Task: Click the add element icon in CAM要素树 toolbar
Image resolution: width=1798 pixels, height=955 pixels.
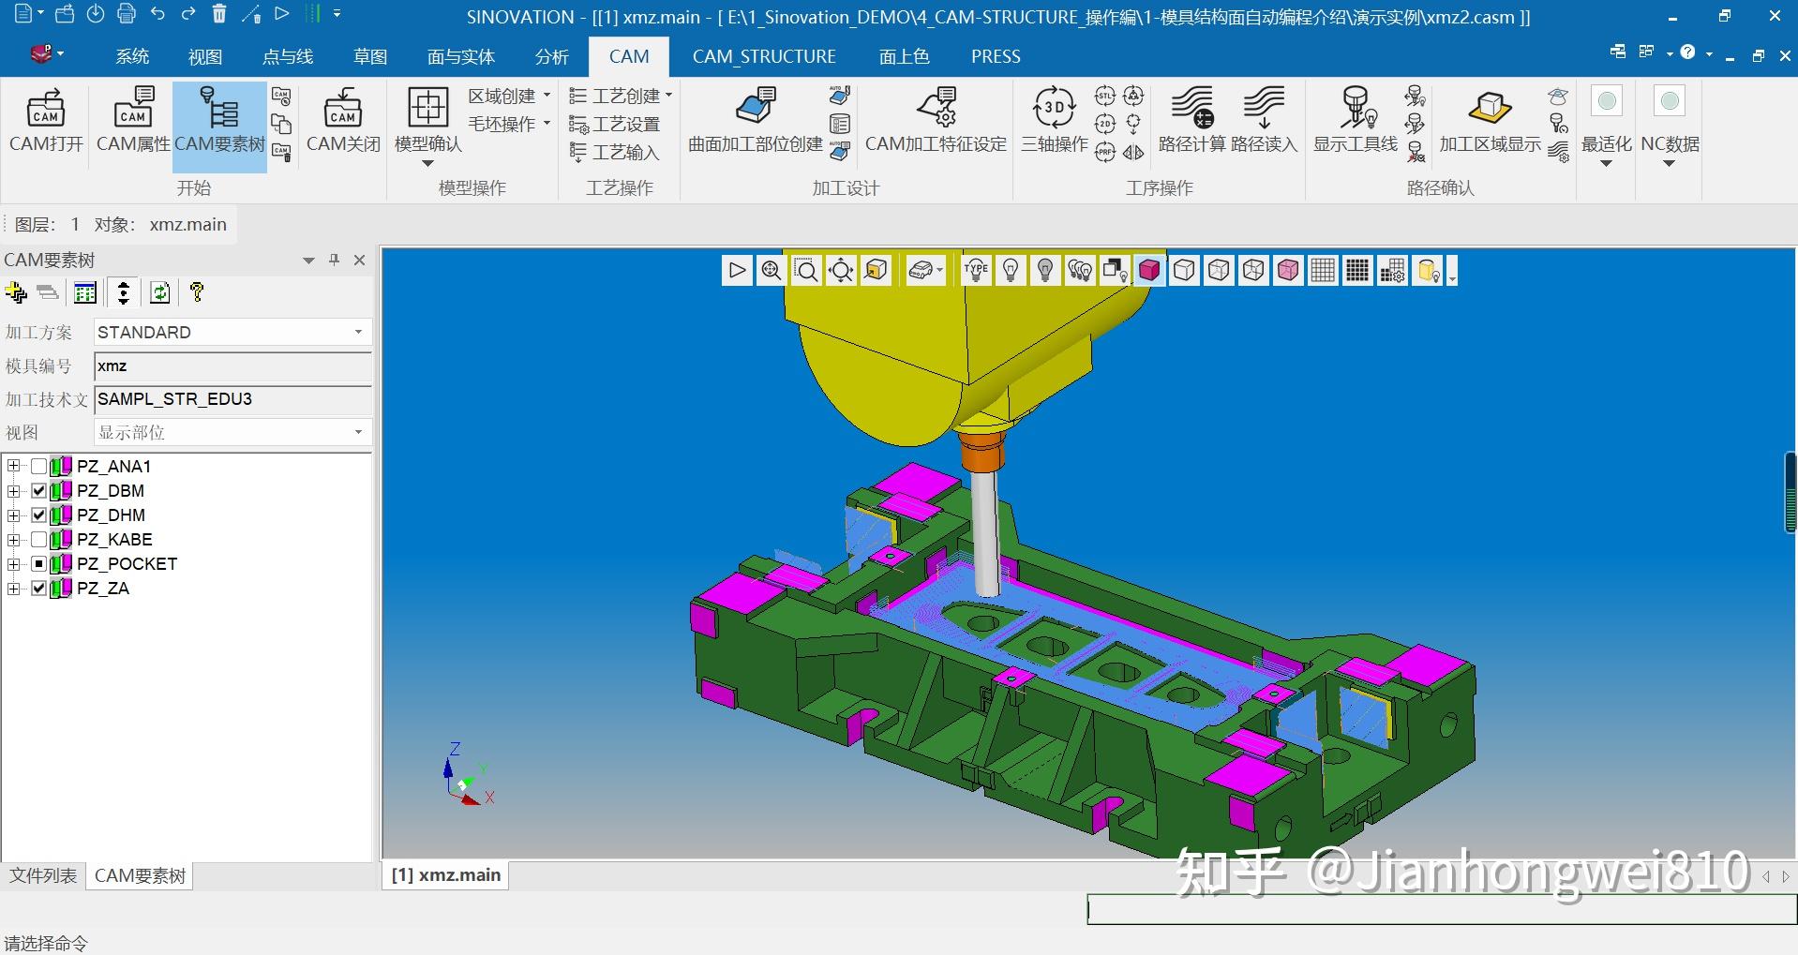Action: [16, 293]
